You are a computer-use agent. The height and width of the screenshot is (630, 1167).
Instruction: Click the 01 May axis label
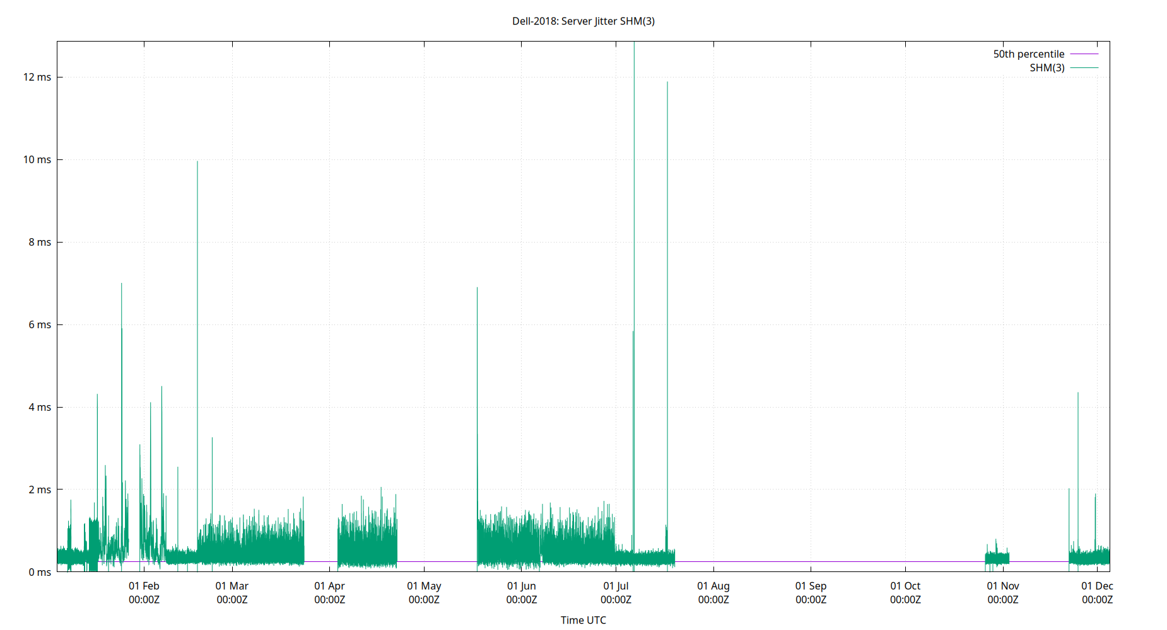426,586
